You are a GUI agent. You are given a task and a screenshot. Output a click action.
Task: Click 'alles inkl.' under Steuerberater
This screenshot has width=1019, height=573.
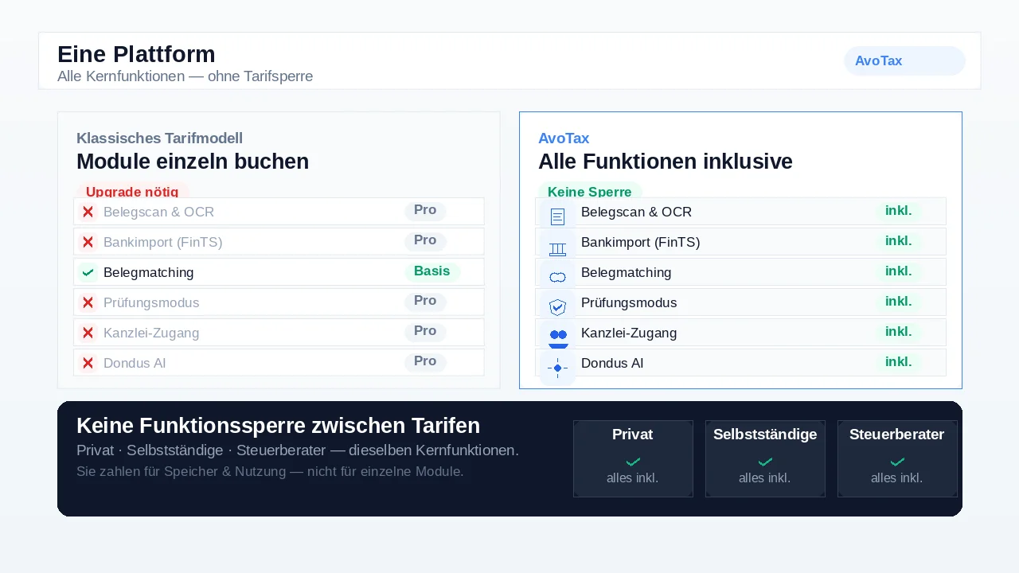897,478
